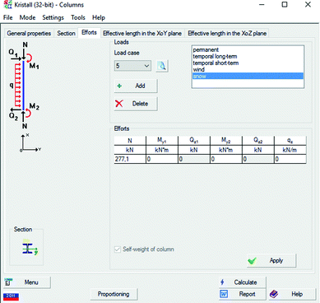Click the load case preview magnifier icon

[162, 66]
